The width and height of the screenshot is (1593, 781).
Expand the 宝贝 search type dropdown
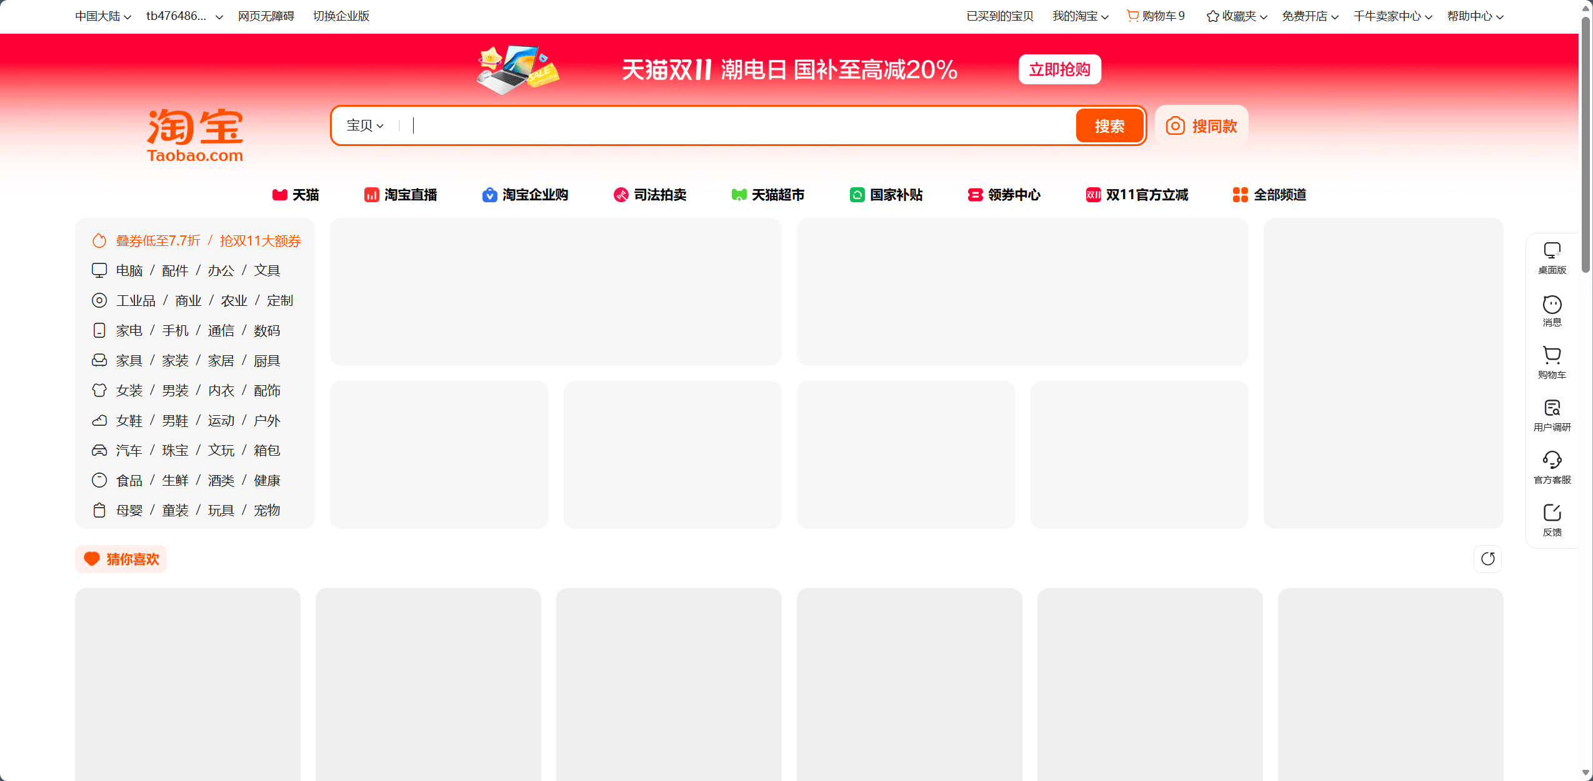(365, 126)
